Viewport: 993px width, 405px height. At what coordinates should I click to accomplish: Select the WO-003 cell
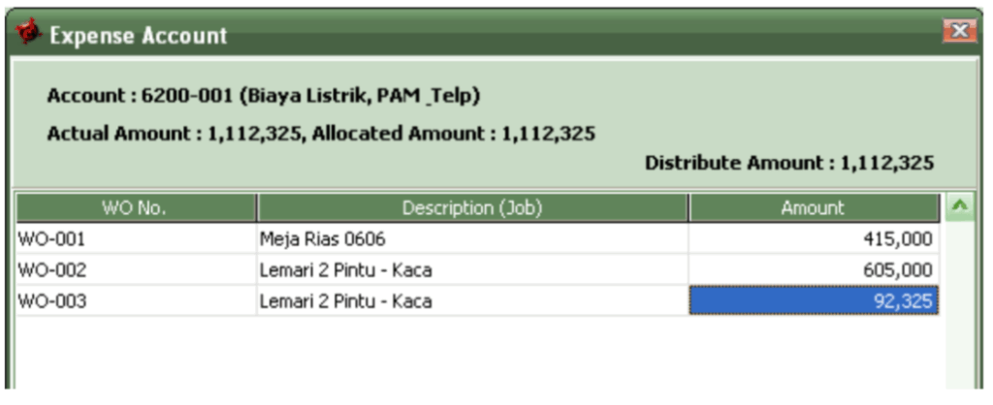click(136, 300)
